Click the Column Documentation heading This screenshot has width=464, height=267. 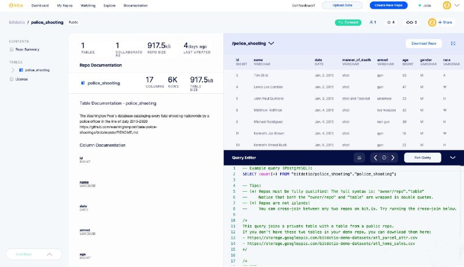tap(103, 145)
